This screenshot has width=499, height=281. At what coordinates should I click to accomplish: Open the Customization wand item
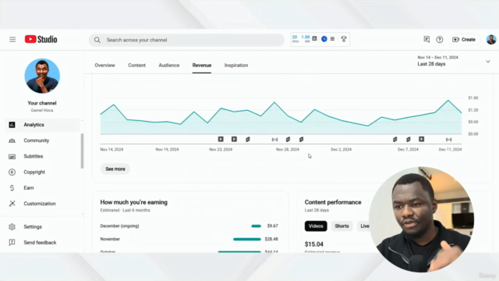click(x=42, y=204)
